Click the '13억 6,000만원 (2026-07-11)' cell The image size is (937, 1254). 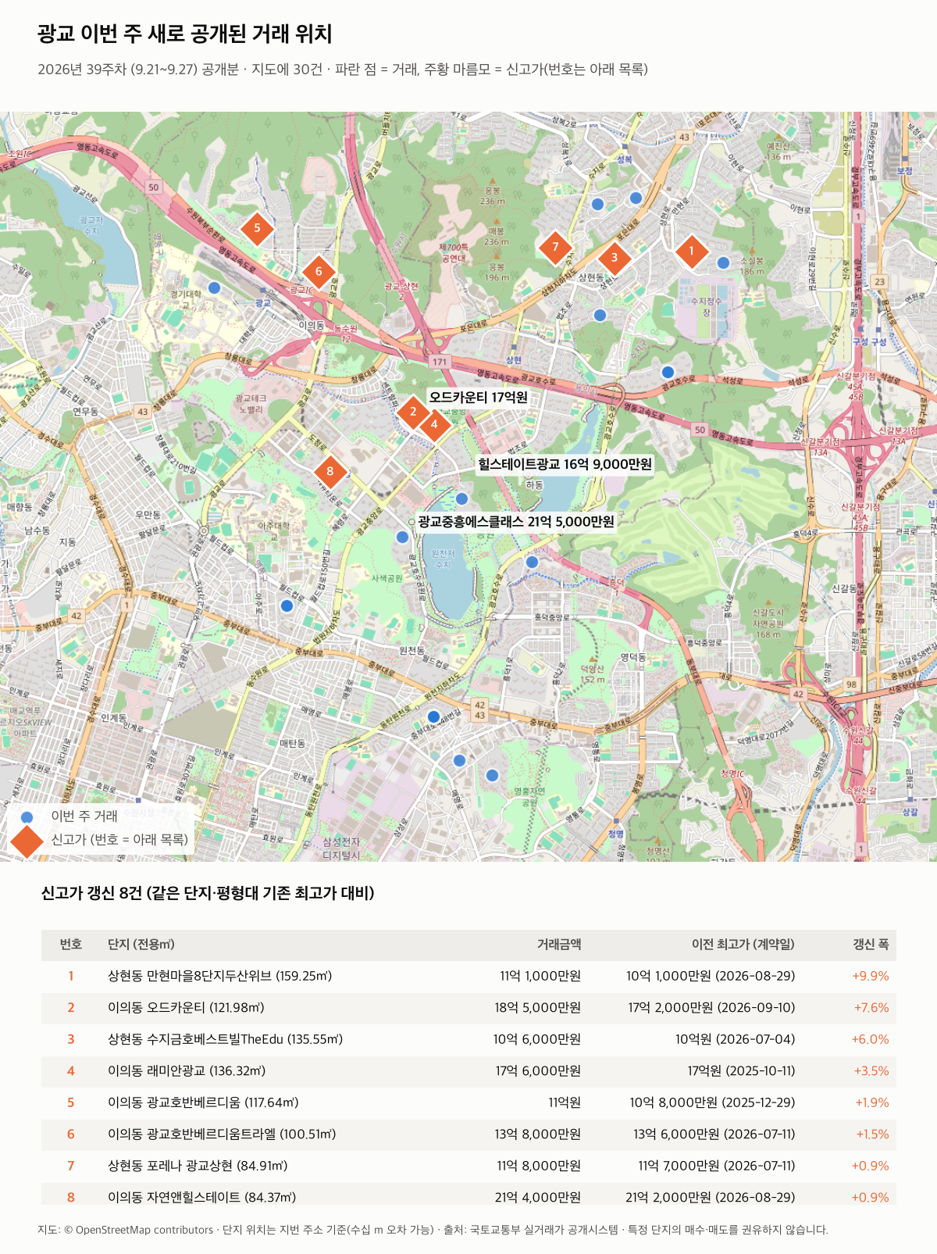point(714,1134)
